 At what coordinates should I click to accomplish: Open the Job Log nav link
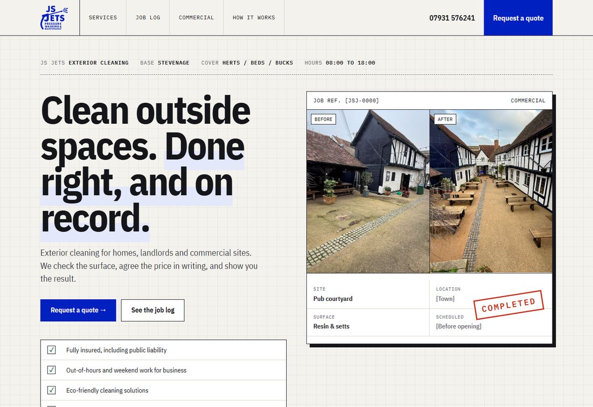pos(148,18)
